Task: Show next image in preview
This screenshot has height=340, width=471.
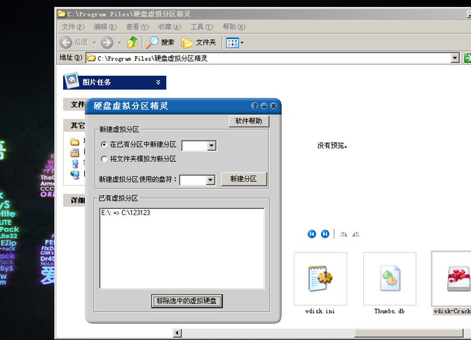Action: pos(325,234)
